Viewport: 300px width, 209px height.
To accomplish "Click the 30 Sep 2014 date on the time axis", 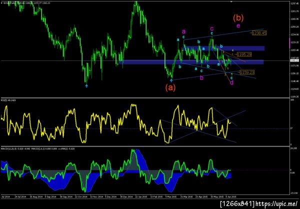I will 65,196.
